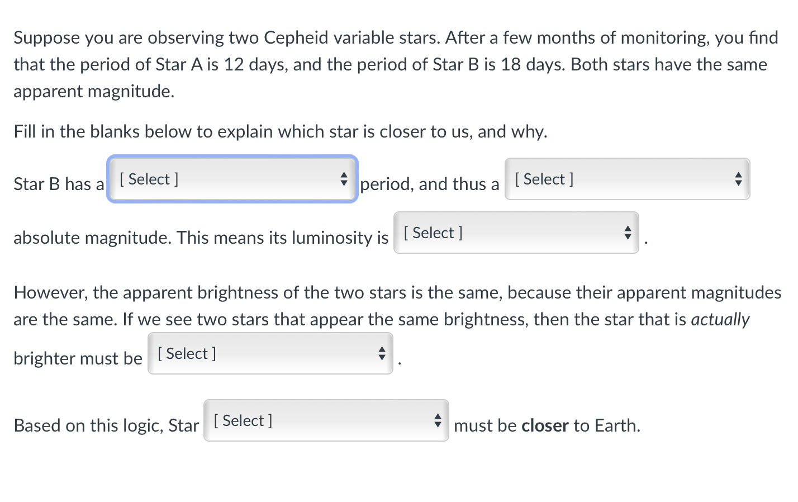Click the '[ Select ]' text in the luminosity blank

tap(433, 233)
